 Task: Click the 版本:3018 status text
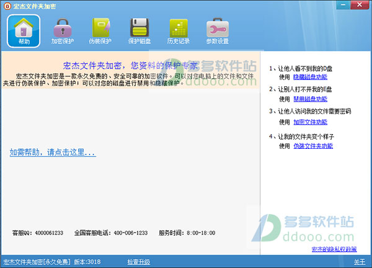coord(87,262)
